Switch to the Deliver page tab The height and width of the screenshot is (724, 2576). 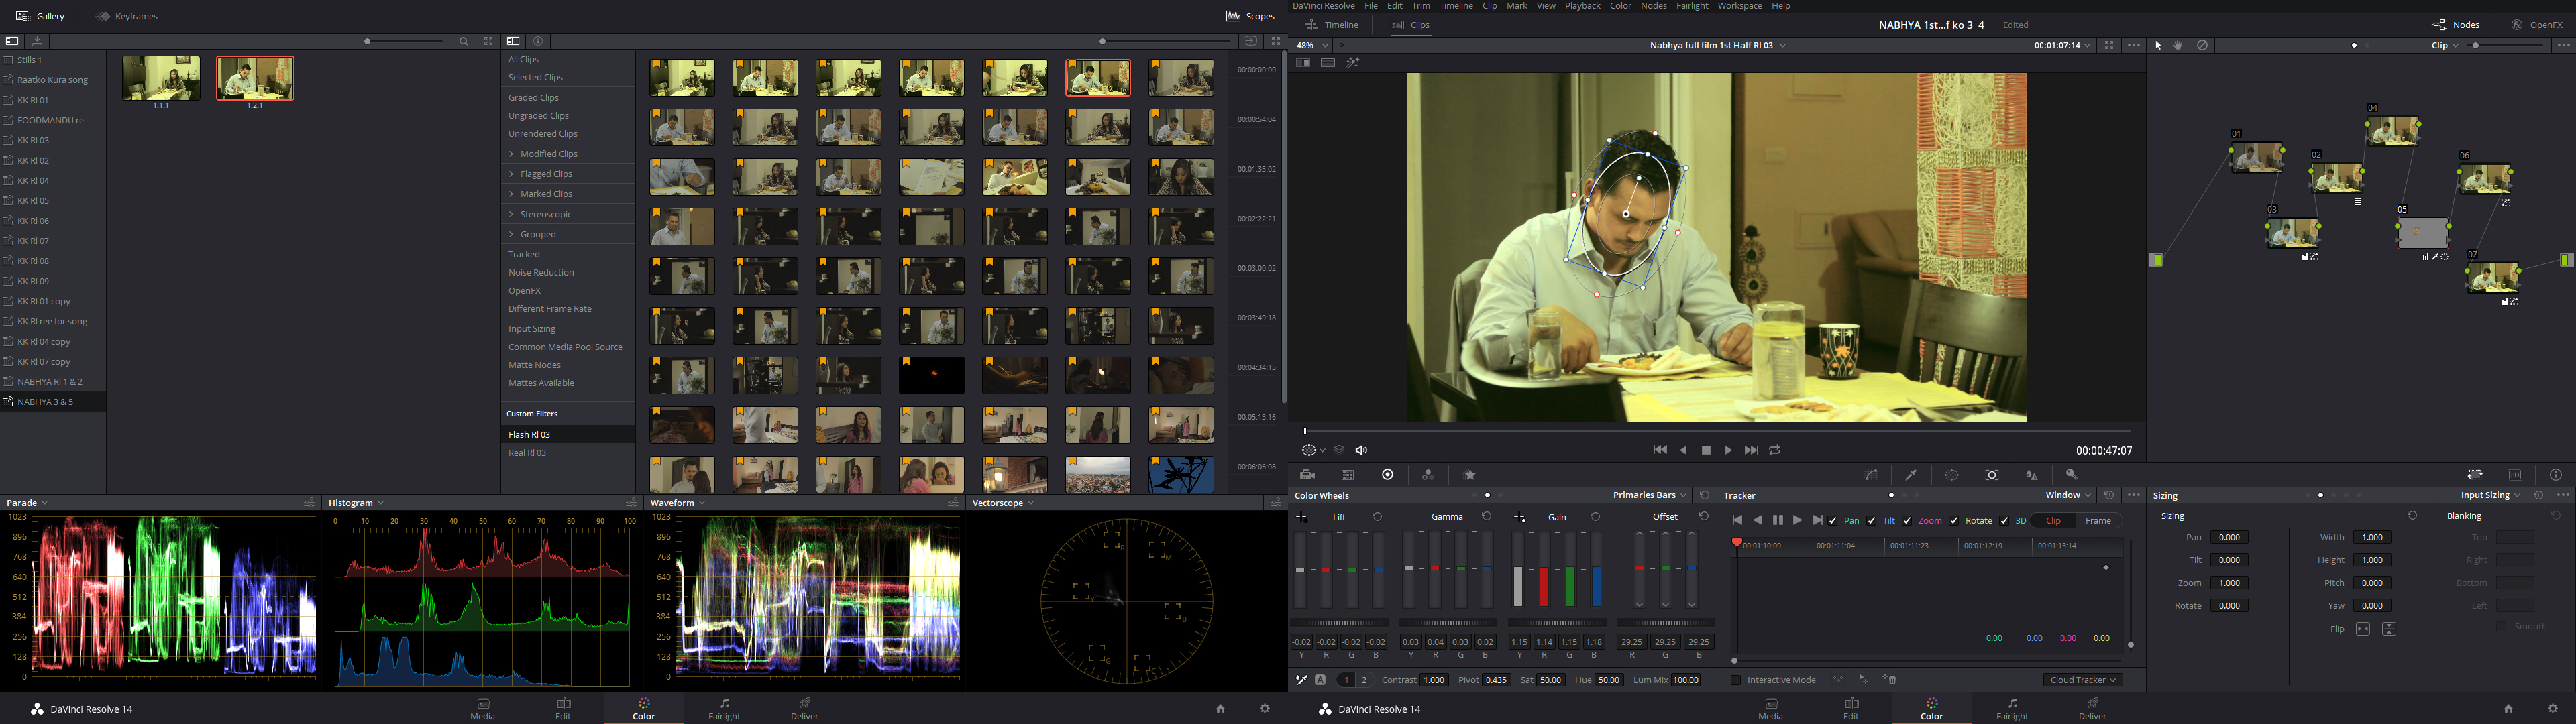(x=2092, y=708)
